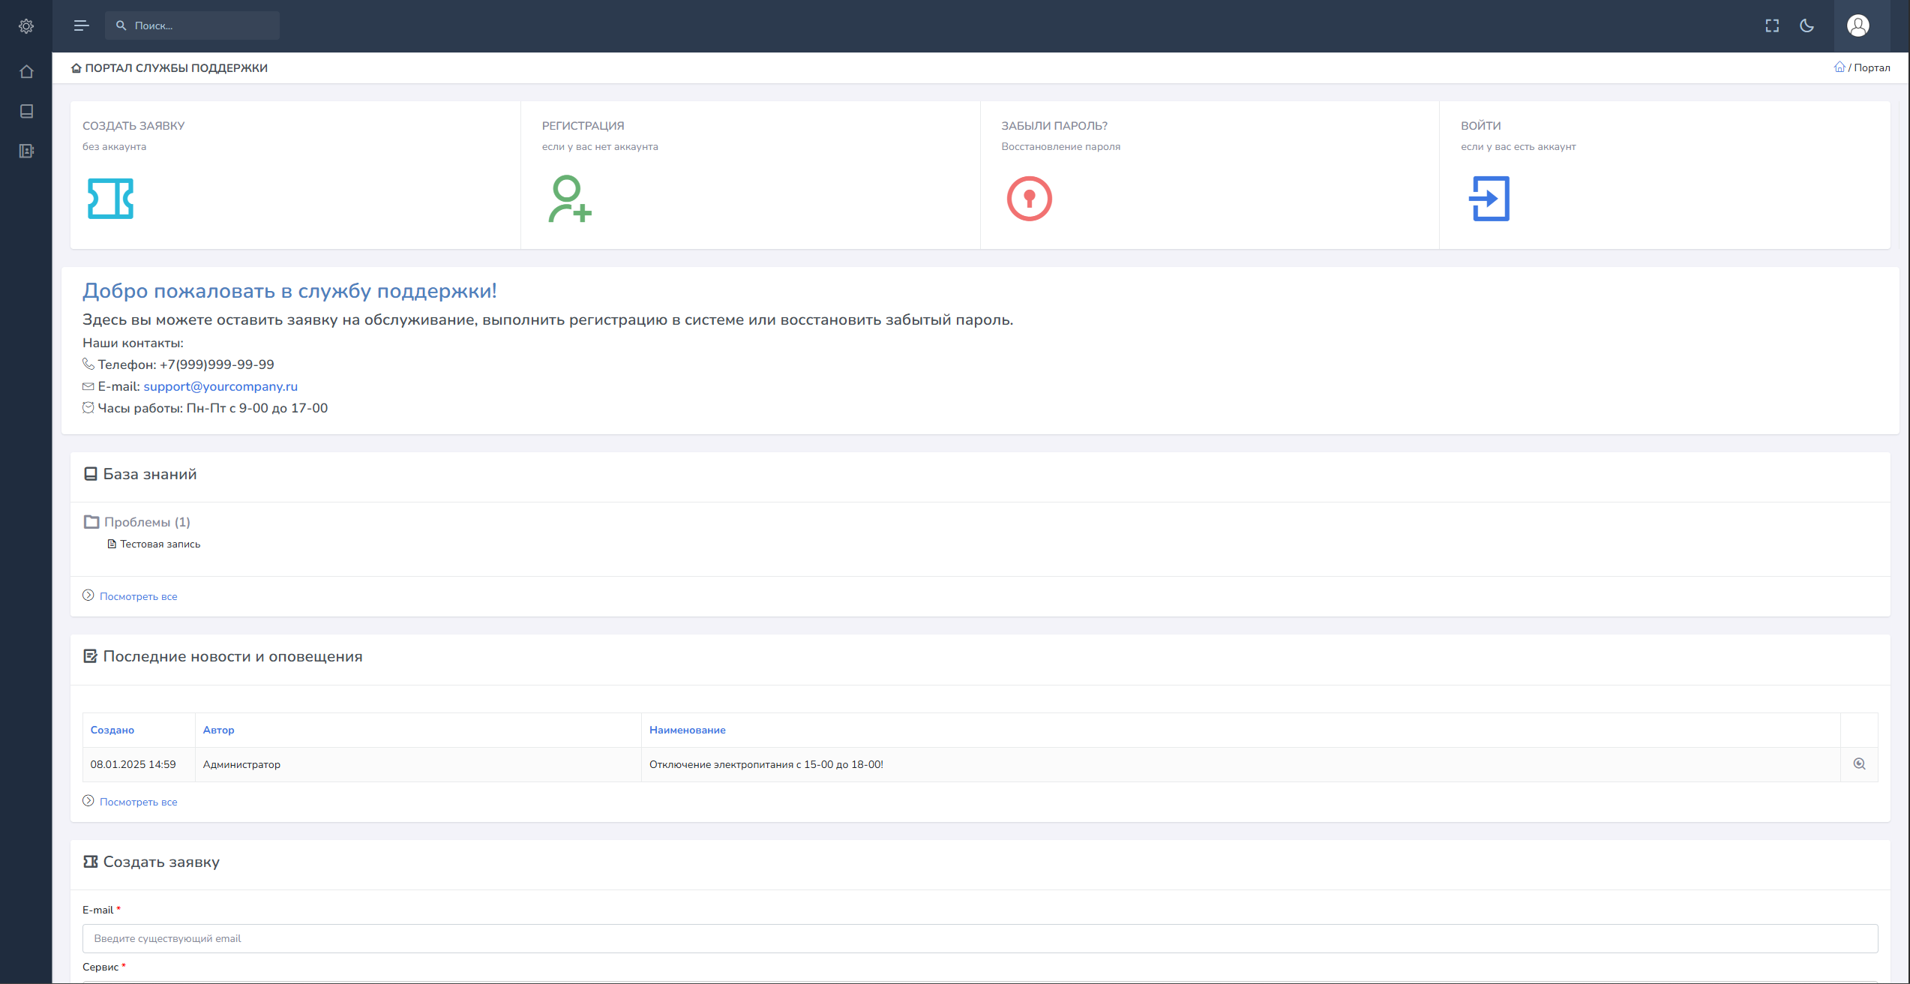Sort news table by Создано column

click(x=112, y=730)
